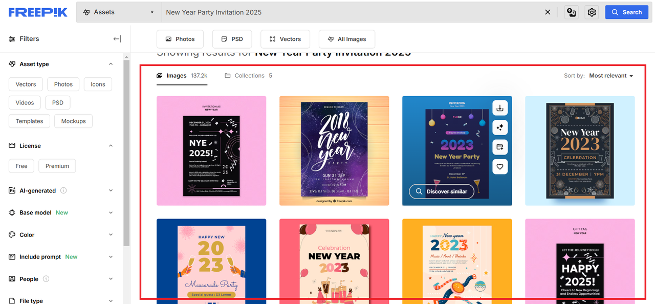
Task: Switch to the Collections results tab
Action: point(248,76)
